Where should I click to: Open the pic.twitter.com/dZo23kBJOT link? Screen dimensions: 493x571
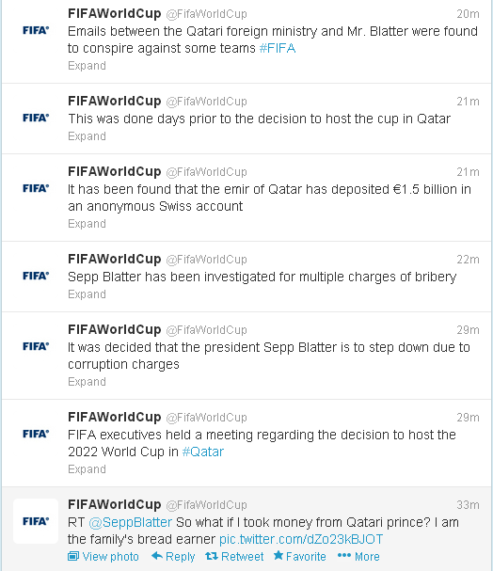coord(301,539)
